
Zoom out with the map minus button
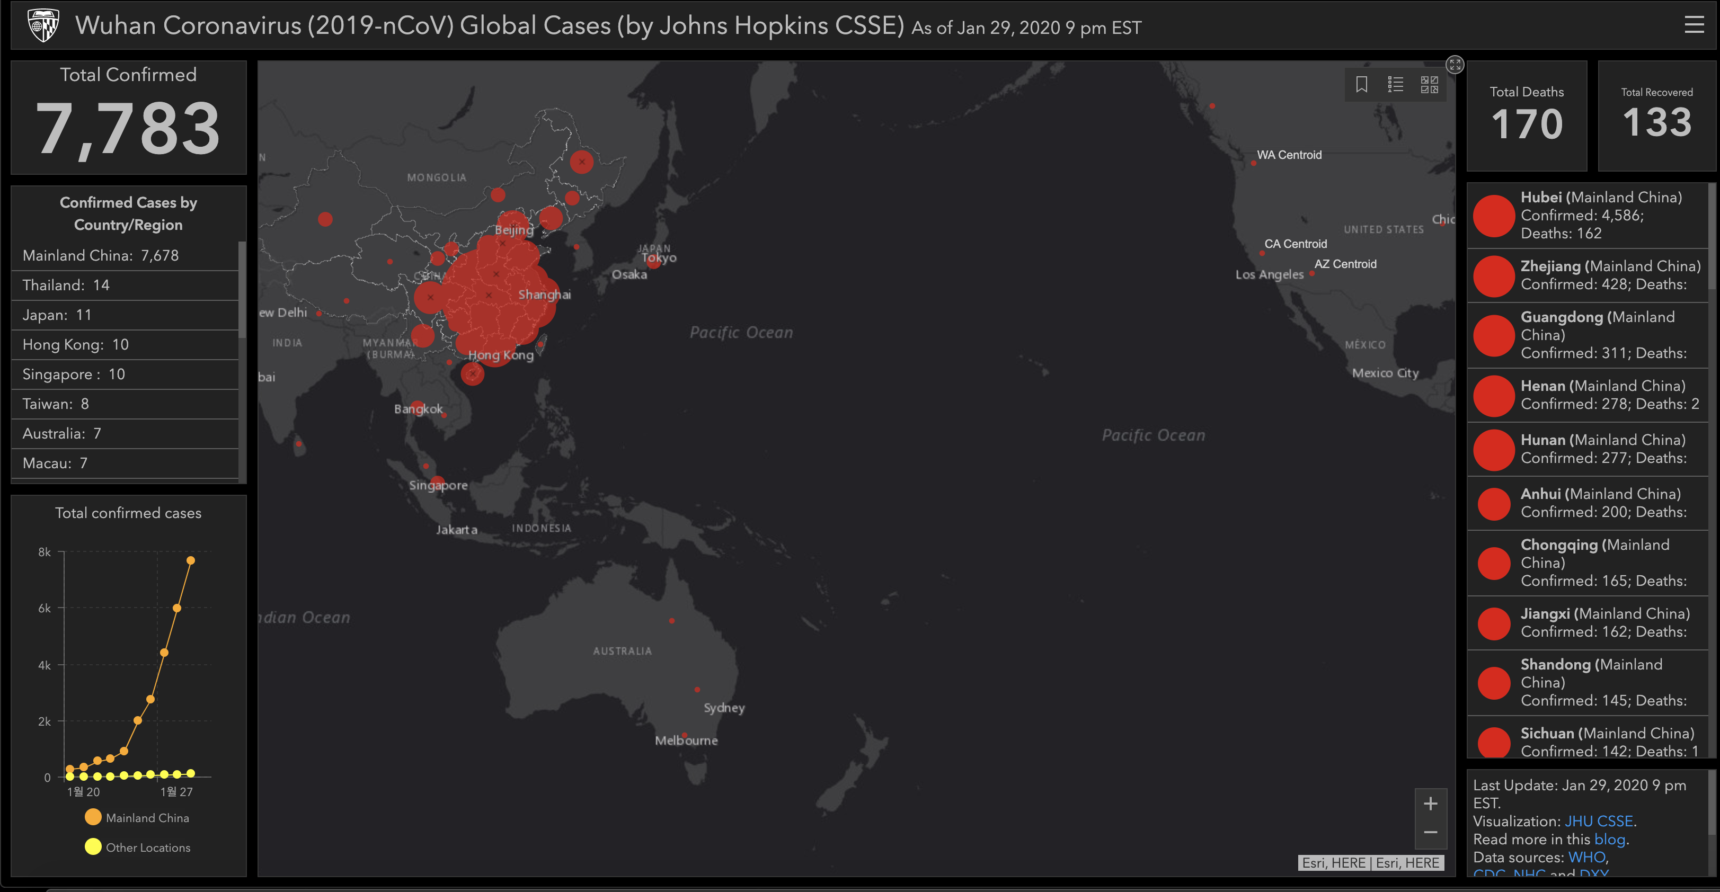pyautogui.click(x=1430, y=833)
